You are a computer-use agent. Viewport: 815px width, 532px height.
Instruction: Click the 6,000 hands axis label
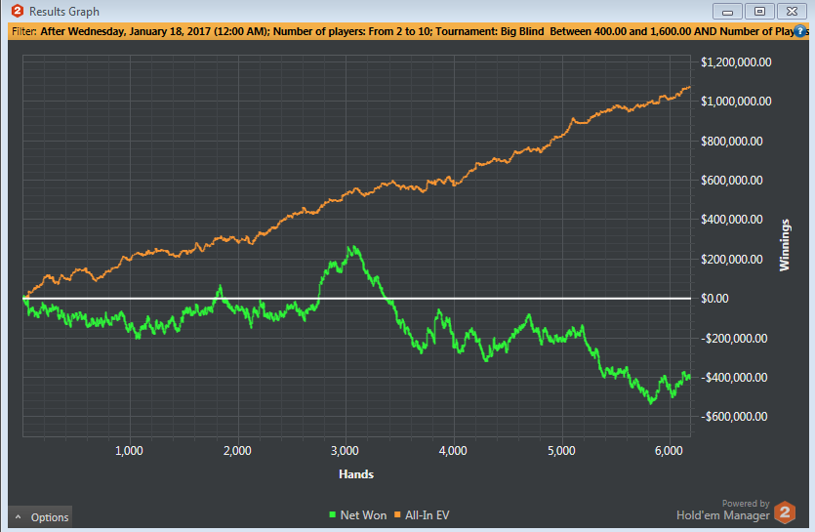click(669, 451)
